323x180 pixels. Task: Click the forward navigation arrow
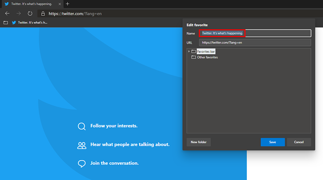[19, 14]
